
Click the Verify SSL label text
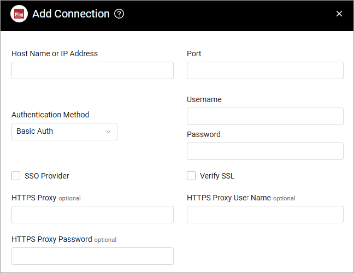[217, 176]
